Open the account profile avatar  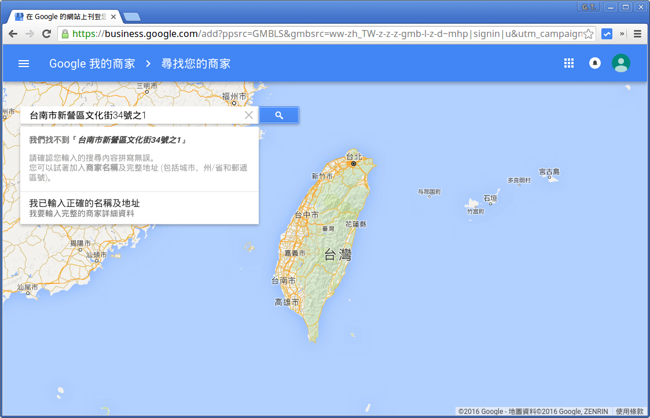coord(620,63)
